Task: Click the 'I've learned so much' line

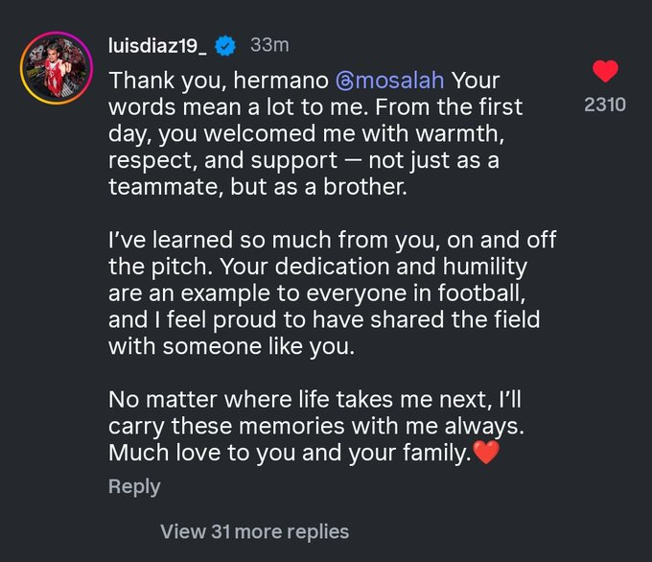Action: coord(333,240)
